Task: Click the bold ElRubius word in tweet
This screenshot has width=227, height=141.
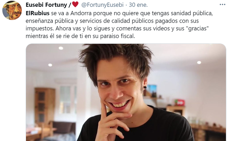Action: tap(38, 13)
